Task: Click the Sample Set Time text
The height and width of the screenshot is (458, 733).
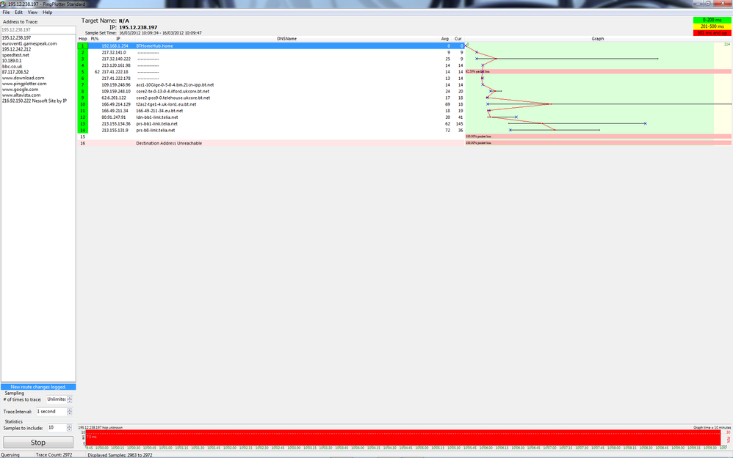Action: tap(143, 33)
